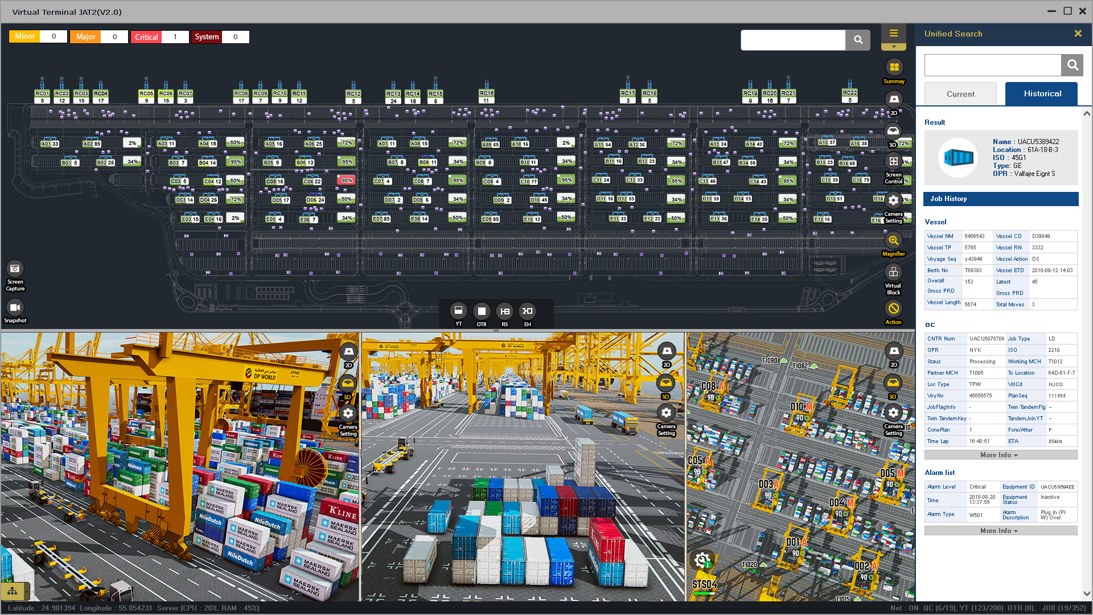
Task: Click the Action icon
Action: 893,309
